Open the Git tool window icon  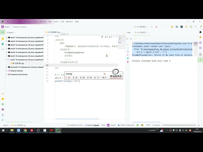pos(3,120)
